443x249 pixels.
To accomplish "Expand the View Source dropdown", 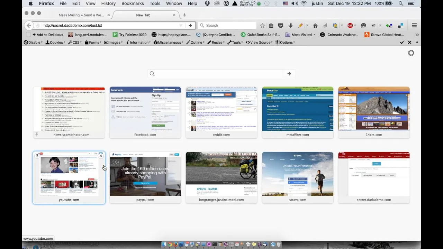I will coord(259,42).
